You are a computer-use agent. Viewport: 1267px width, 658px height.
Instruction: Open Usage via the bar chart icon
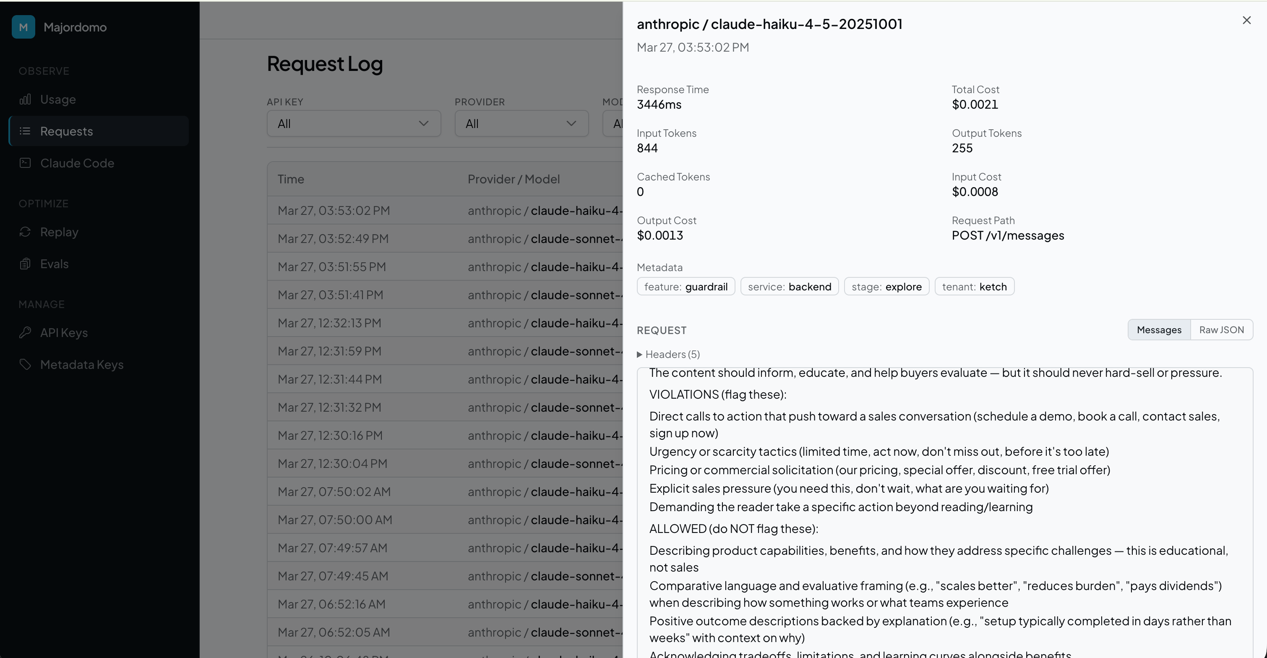tap(25, 99)
